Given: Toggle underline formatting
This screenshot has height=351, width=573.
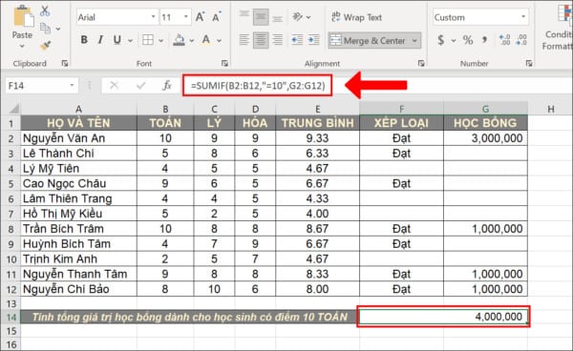Looking at the screenshot, I should coord(117,40).
